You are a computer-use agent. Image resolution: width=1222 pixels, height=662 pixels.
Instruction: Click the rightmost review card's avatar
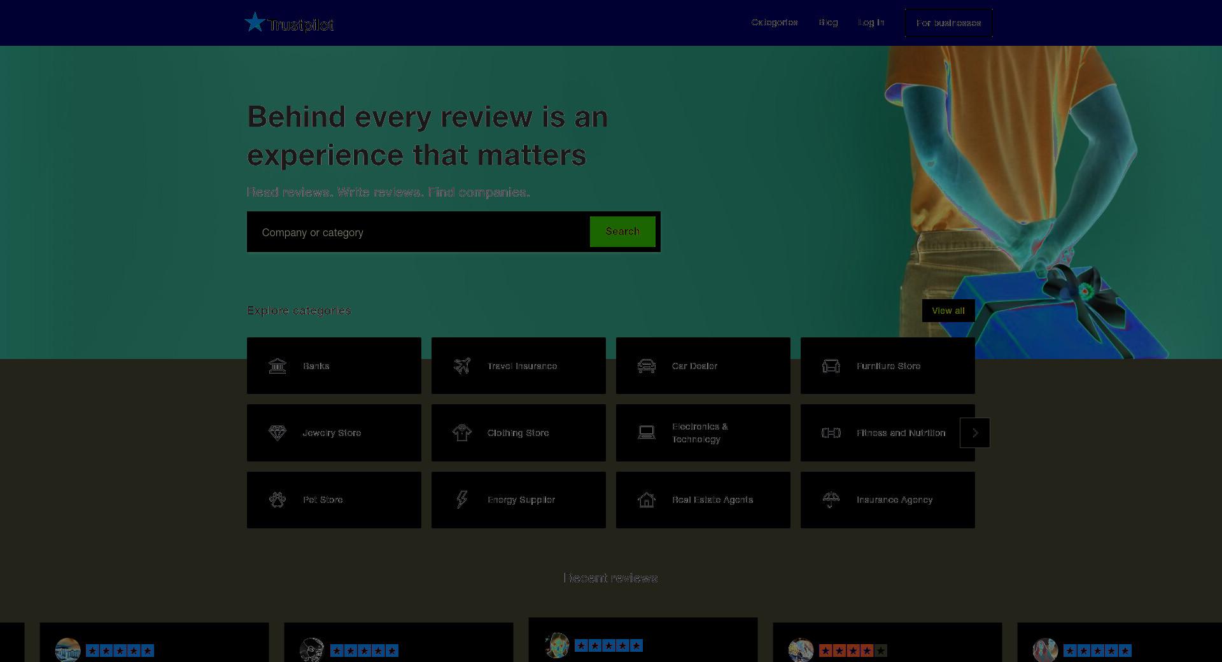pos(1046,650)
